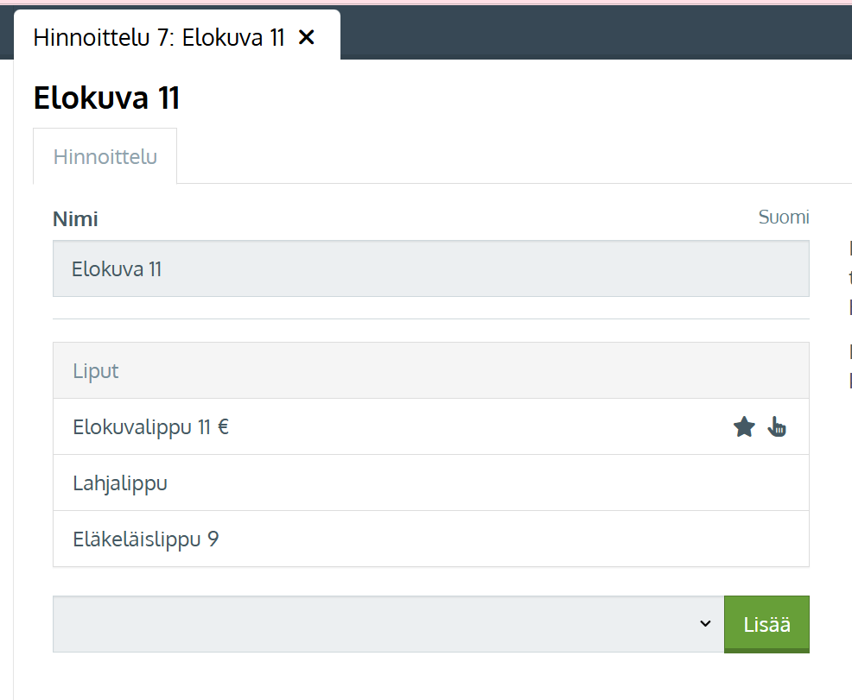This screenshot has height=700, width=852.
Task: Close the Hinnoittelu 7: Elokuva 11 tab
Action: click(x=306, y=37)
